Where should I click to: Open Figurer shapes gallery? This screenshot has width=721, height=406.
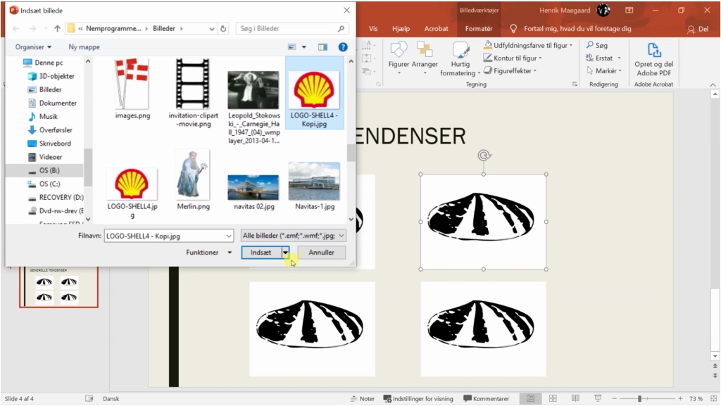[399, 58]
